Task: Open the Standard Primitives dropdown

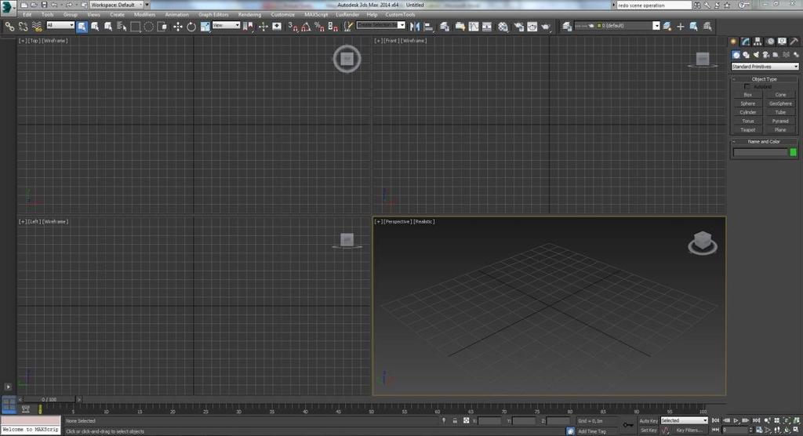Action: pos(765,67)
